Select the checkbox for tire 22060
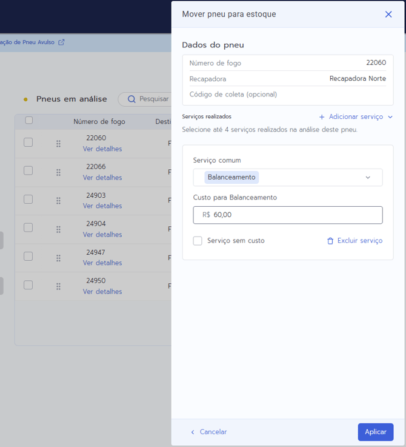Screen dimensions: 406x447 (x=28, y=142)
